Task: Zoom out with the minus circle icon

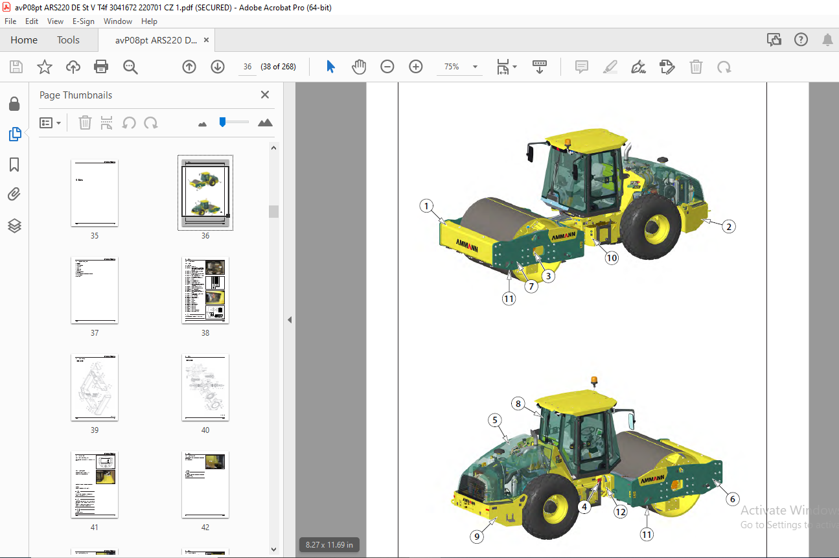Action: (x=387, y=67)
